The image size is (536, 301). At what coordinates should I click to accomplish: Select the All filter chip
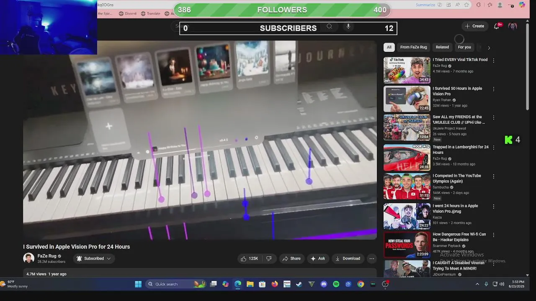click(x=389, y=47)
